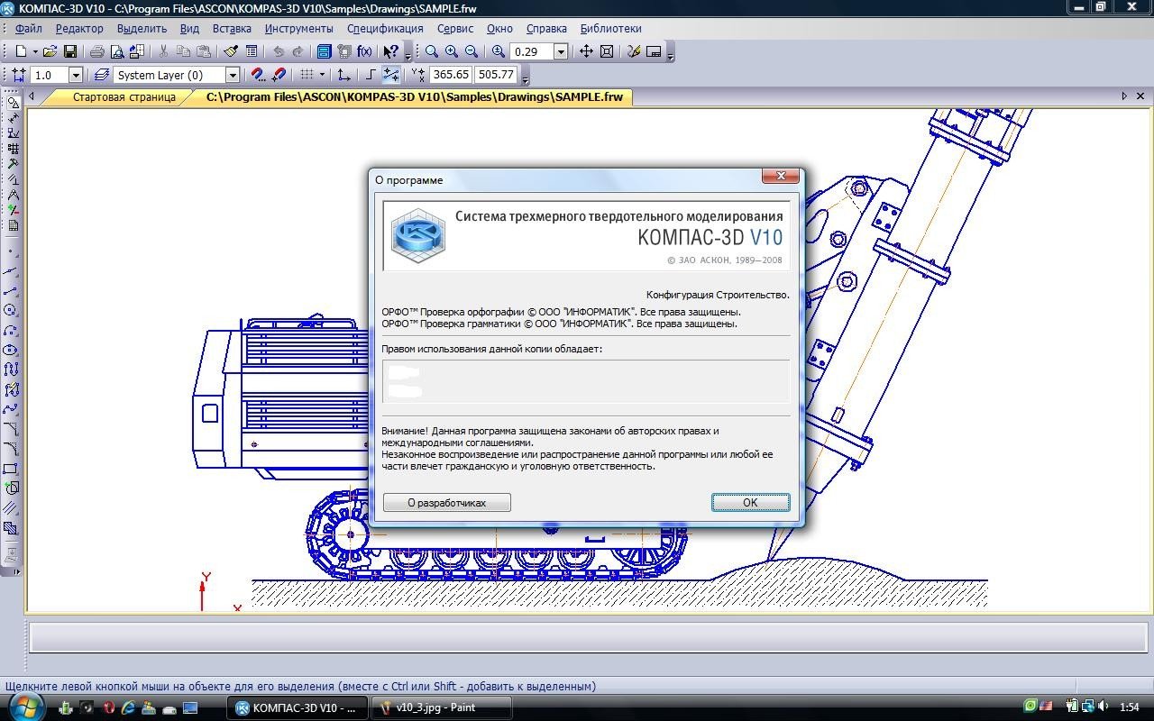Click the О разработчиках button

(x=446, y=503)
